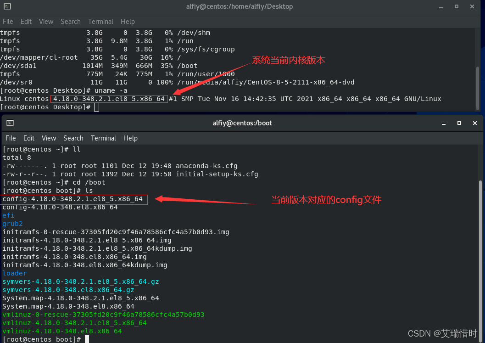Screen dimensions: 485x343
Task: Open Search menu in /boot terminal
Action: coord(73,138)
